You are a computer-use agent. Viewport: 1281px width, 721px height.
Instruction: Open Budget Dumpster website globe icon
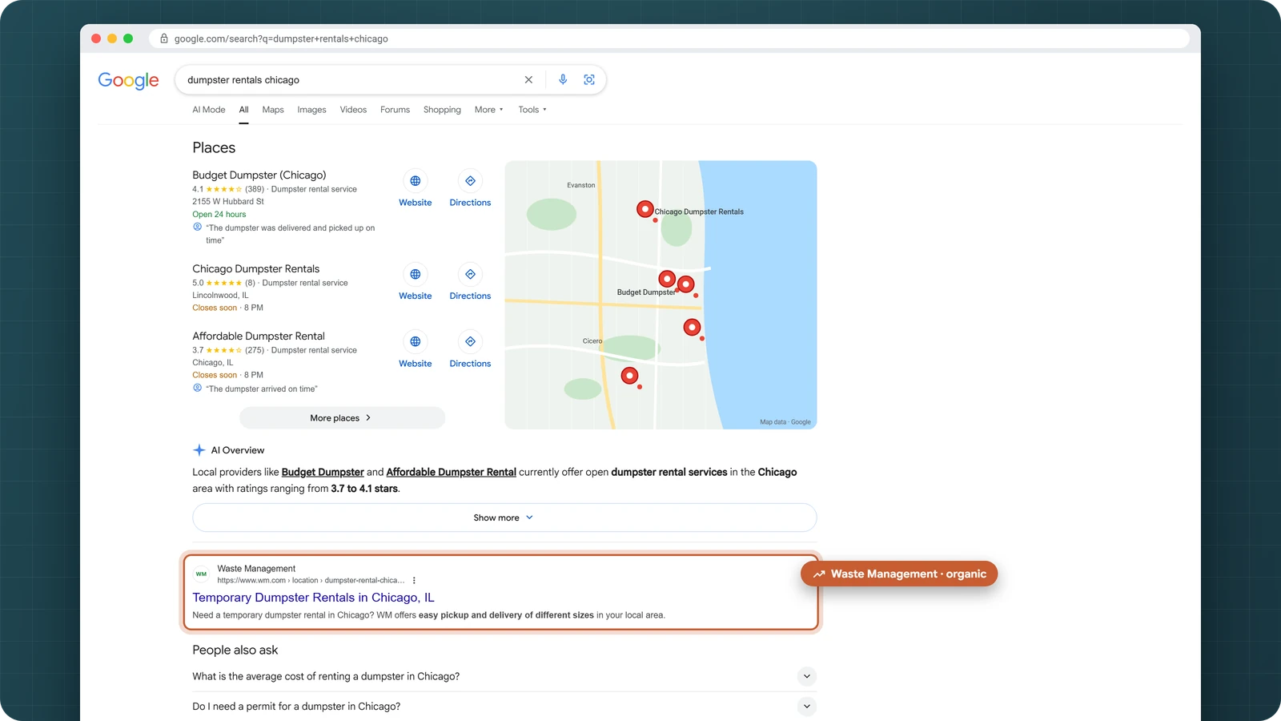(416, 181)
